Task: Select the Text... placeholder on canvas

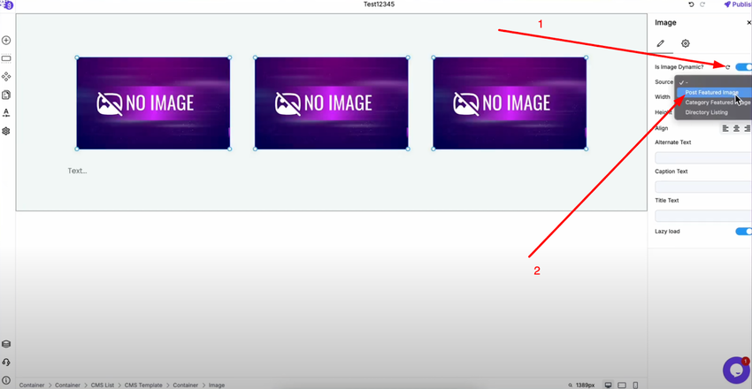Action: click(x=77, y=171)
